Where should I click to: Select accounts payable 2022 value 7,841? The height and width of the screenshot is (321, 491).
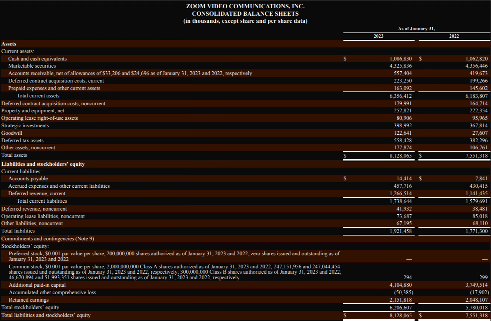(482, 179)
